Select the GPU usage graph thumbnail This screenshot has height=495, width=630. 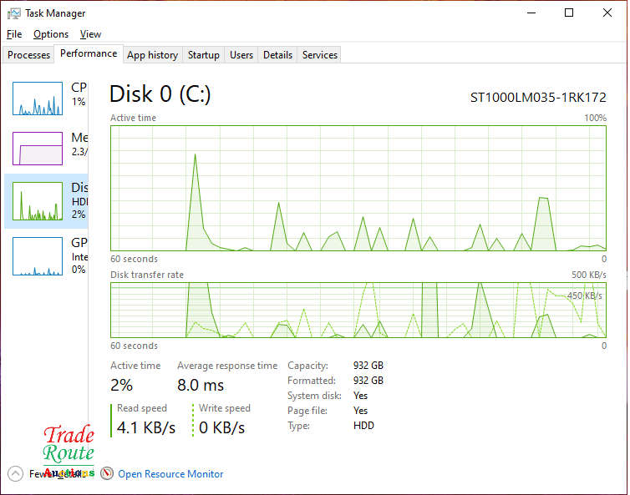[x=38, y=255]
